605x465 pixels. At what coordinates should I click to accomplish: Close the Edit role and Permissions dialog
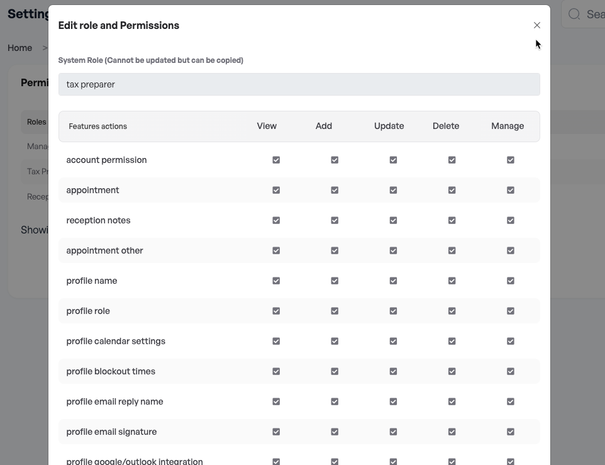[x=536, y=25]
